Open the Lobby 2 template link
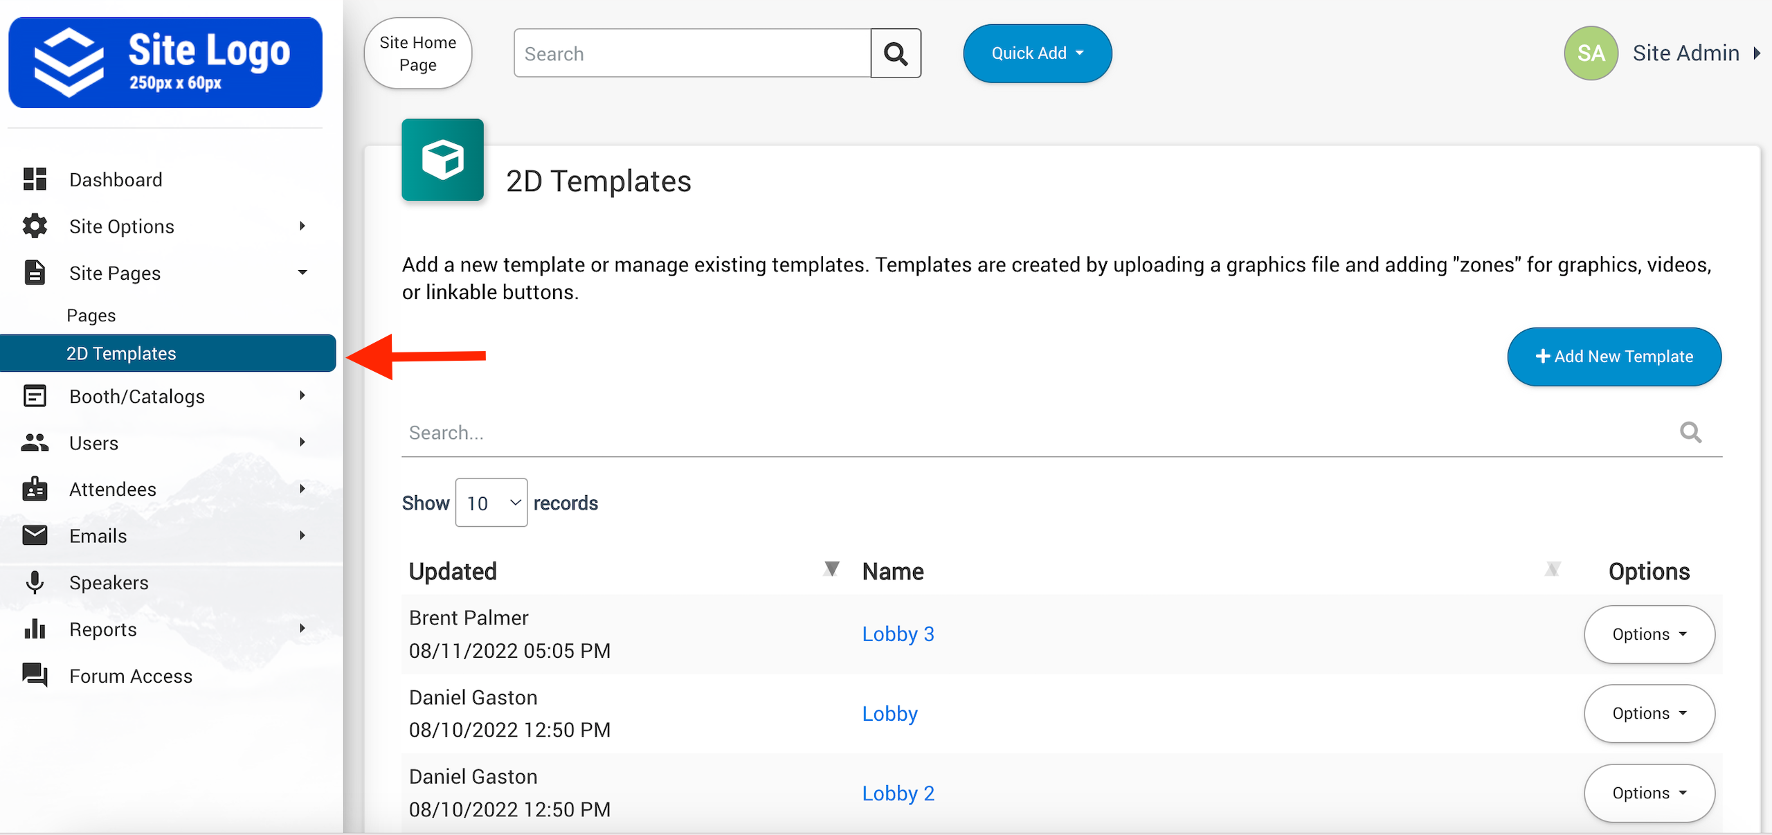This screenshot has height=835, width=1772. pyautogui.click(x=898, y=793)
